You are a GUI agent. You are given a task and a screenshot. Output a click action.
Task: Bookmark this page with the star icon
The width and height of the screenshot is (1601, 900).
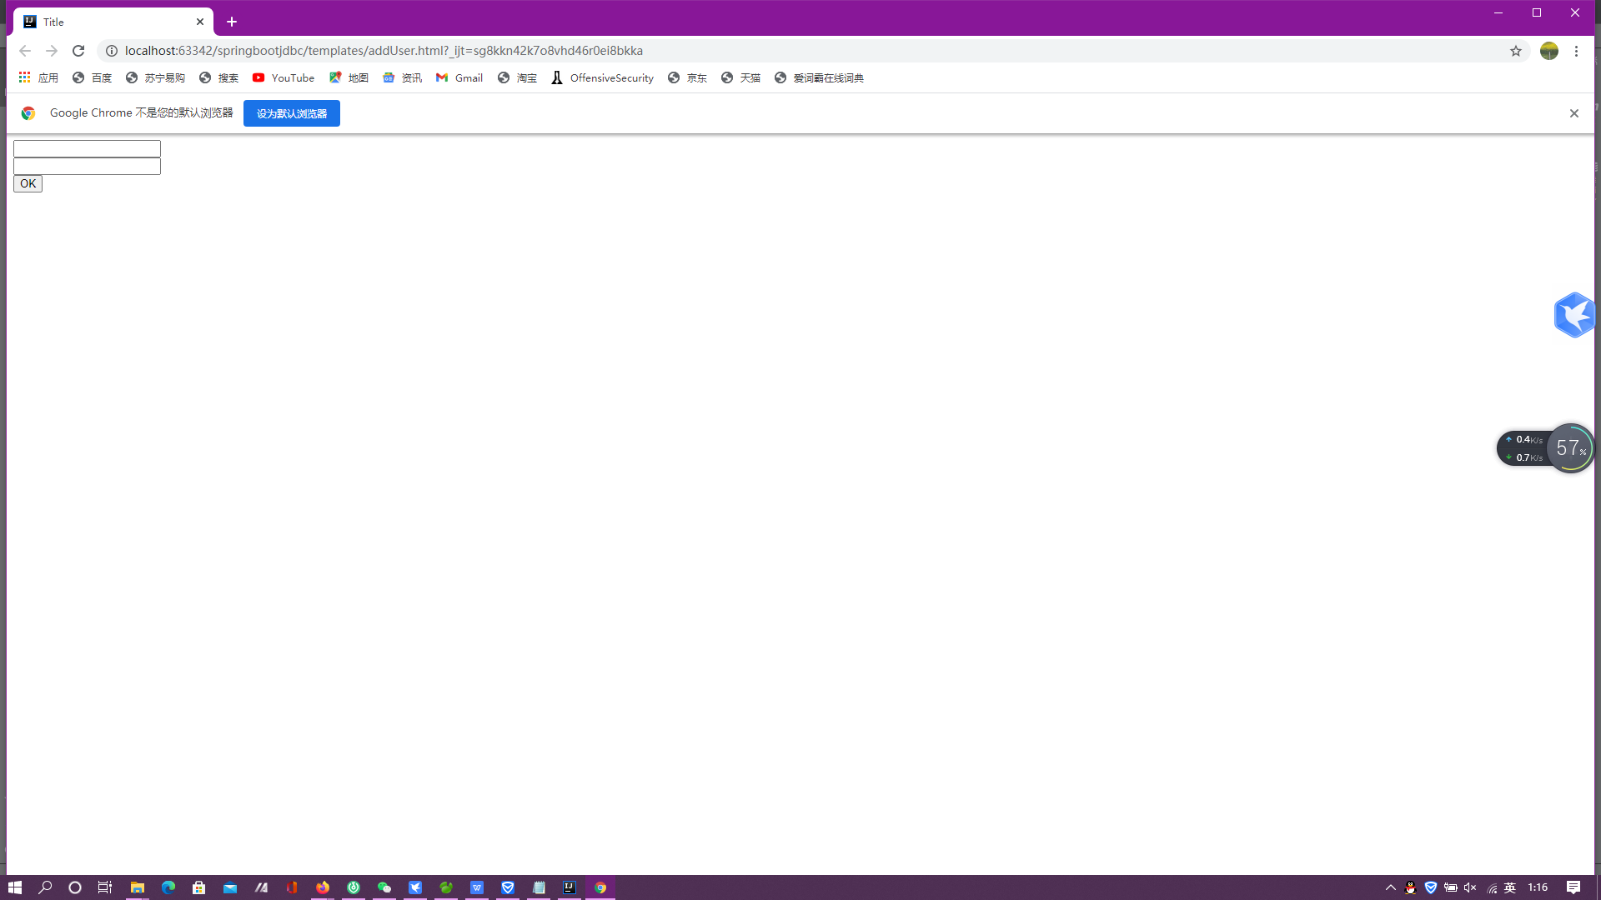click(1516, 51)
